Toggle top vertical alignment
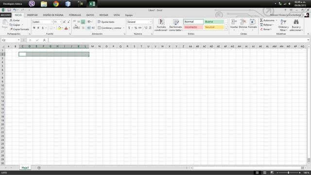 click(74, 21)
